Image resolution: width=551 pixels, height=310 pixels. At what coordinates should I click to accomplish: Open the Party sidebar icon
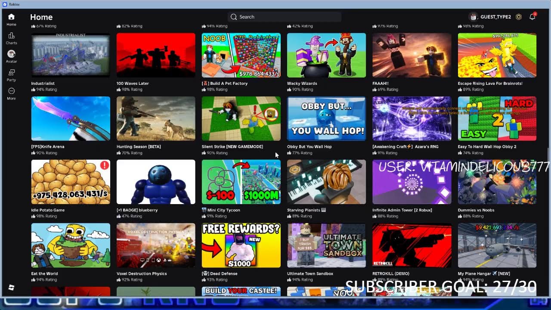click(11, 72)
